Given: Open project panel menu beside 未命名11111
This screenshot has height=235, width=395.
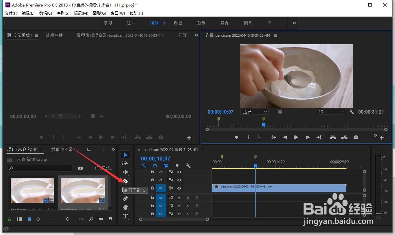Looking at the screenshot, I should tap(42, 150).
